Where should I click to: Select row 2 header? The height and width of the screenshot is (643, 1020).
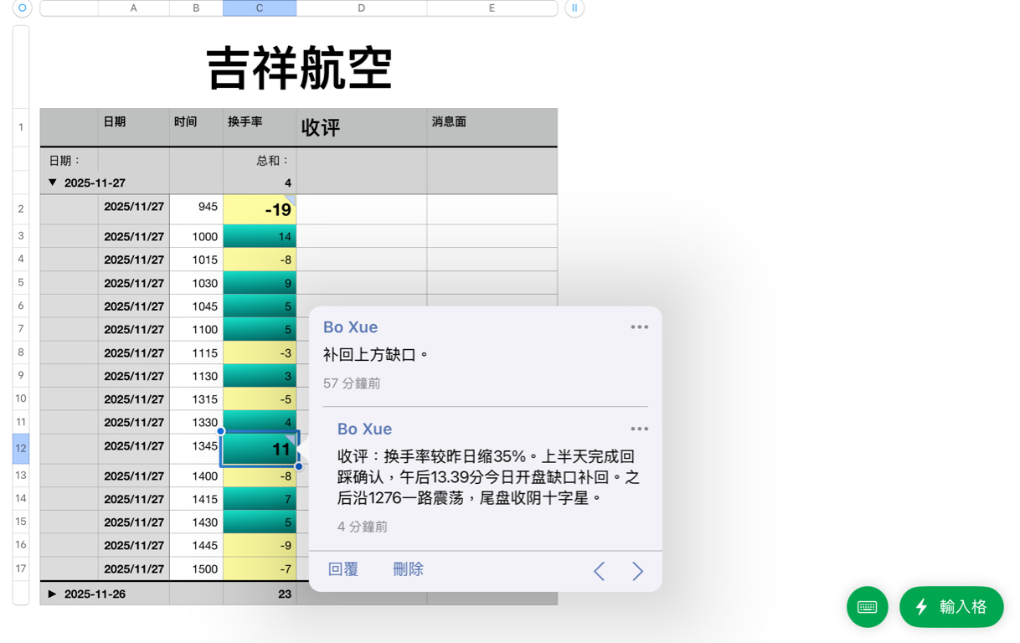[x=21, y=209]
